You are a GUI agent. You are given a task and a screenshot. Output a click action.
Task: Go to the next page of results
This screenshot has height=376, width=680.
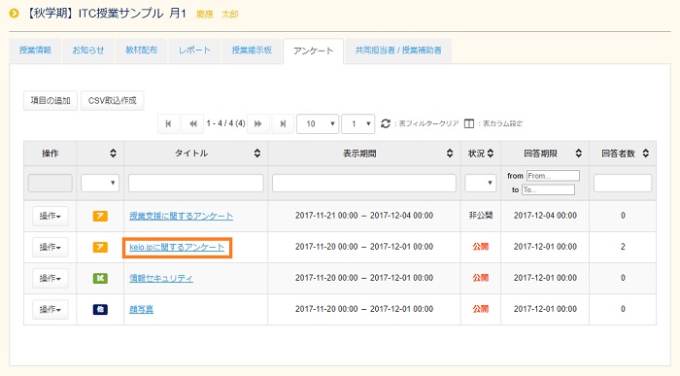[x=258, y=124]
